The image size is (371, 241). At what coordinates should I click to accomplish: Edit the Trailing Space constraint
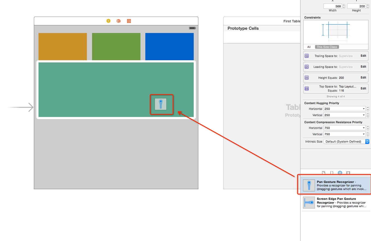tap(363, 56)
